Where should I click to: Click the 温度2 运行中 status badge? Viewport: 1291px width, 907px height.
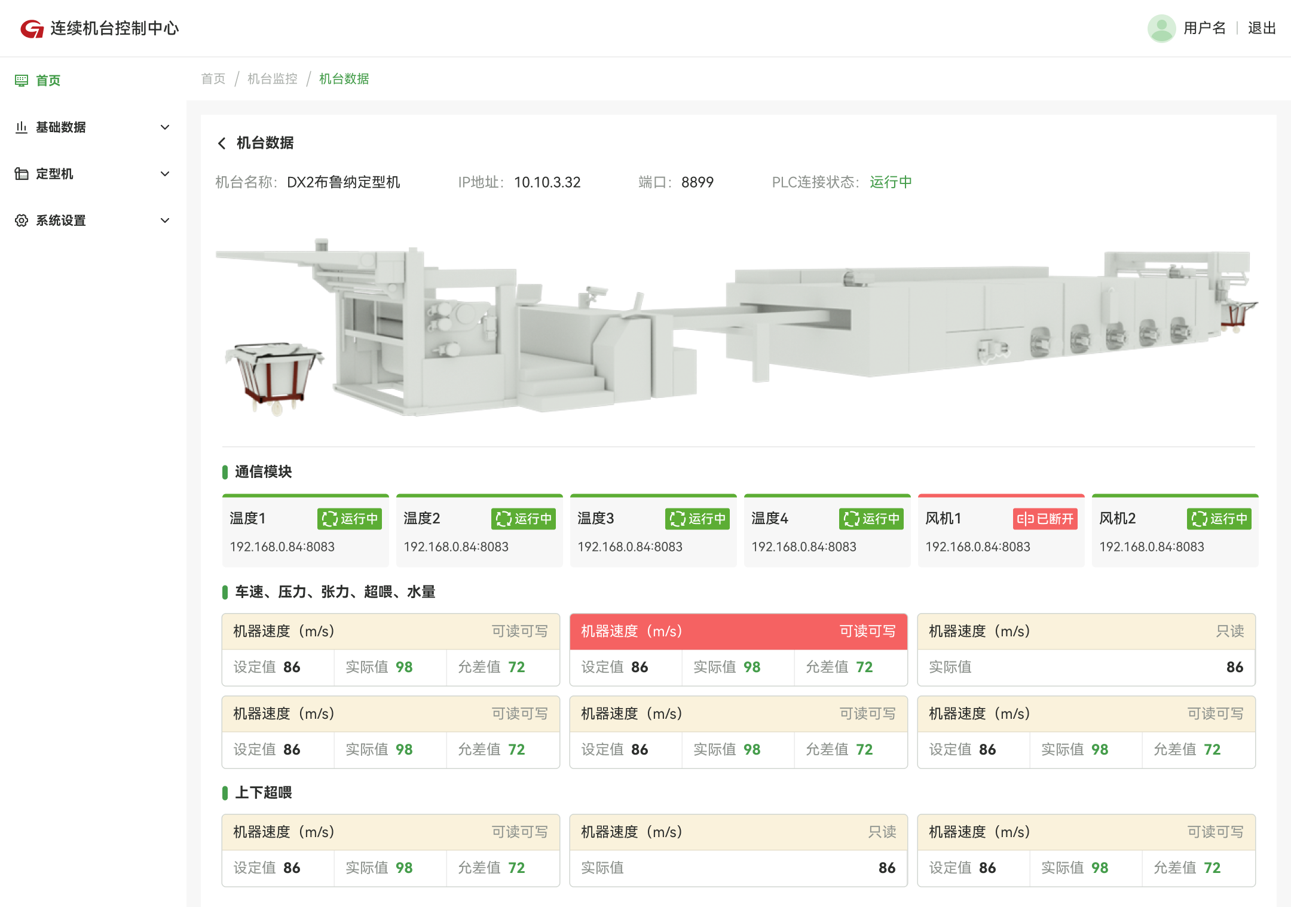523,518
